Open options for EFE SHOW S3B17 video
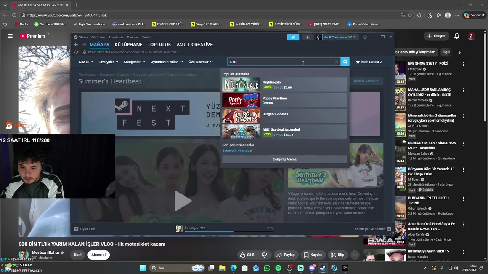 (464, 64)
